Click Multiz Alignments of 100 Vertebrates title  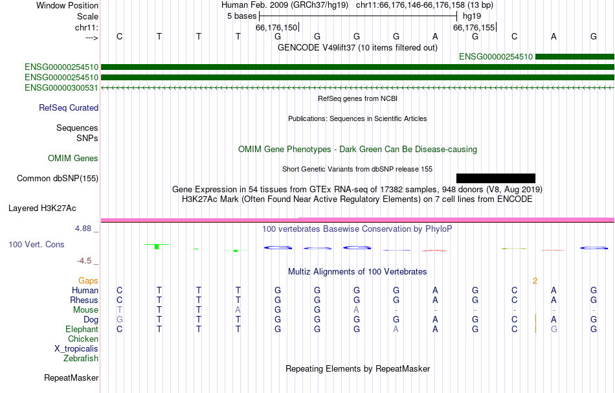click(x=357, y=271)
